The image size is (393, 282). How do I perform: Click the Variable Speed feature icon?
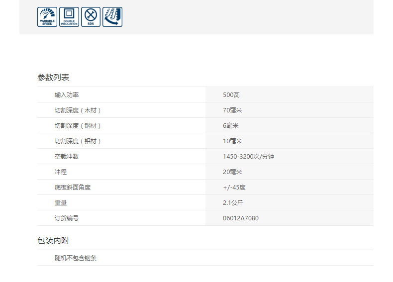(x=47, y=17)
